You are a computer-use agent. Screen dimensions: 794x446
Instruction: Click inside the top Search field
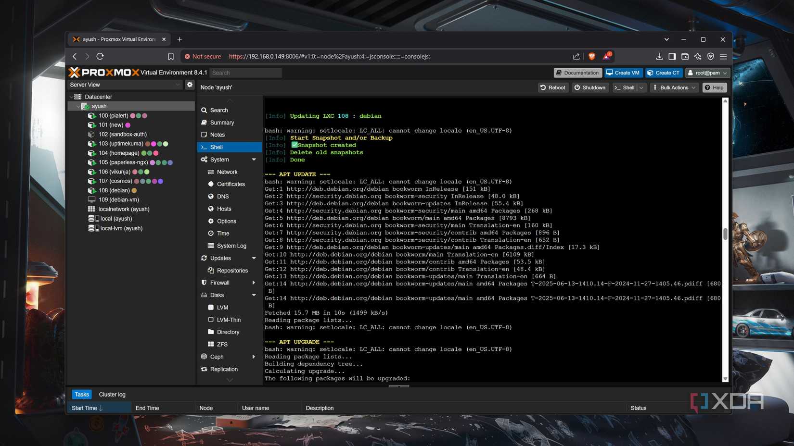pyautogui.click(x=245, y=73)
